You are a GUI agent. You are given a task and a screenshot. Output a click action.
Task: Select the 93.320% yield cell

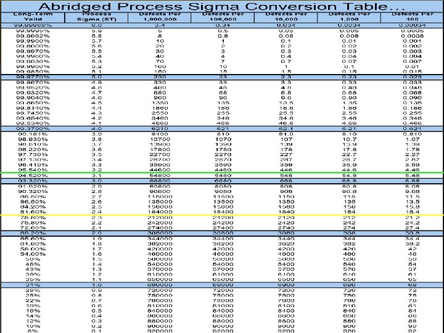(x=33, y=181)
